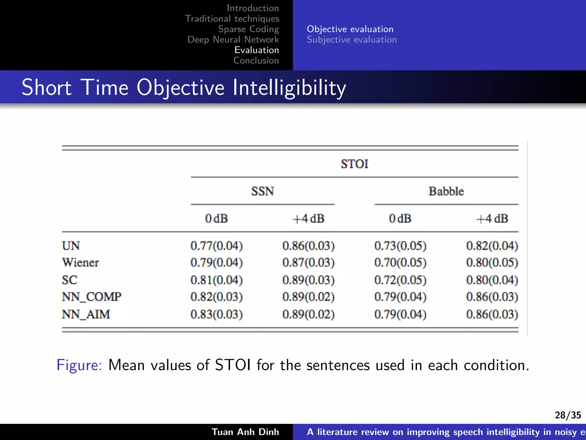
Task: Click Wiener Babble +4 dB value 0.80(0.05)
Action: pyautogui.click(x=492, y=263)
